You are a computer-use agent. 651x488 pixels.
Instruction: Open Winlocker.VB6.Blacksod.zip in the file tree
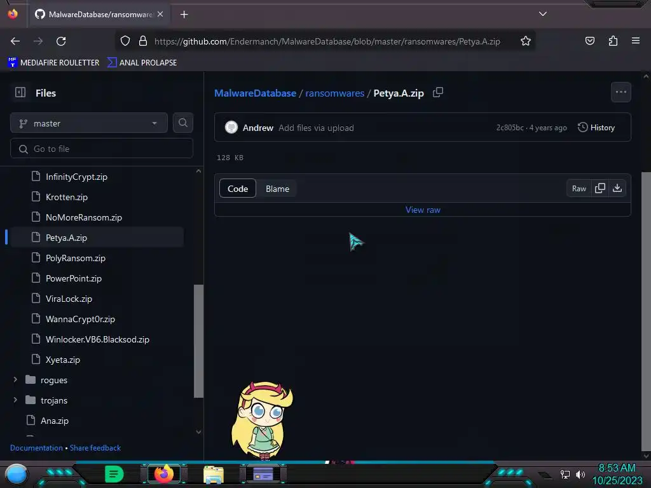[x=97, y=339]
